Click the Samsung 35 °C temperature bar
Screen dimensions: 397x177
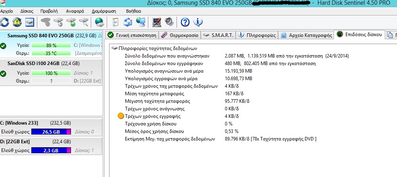click(x=51, y=54)
